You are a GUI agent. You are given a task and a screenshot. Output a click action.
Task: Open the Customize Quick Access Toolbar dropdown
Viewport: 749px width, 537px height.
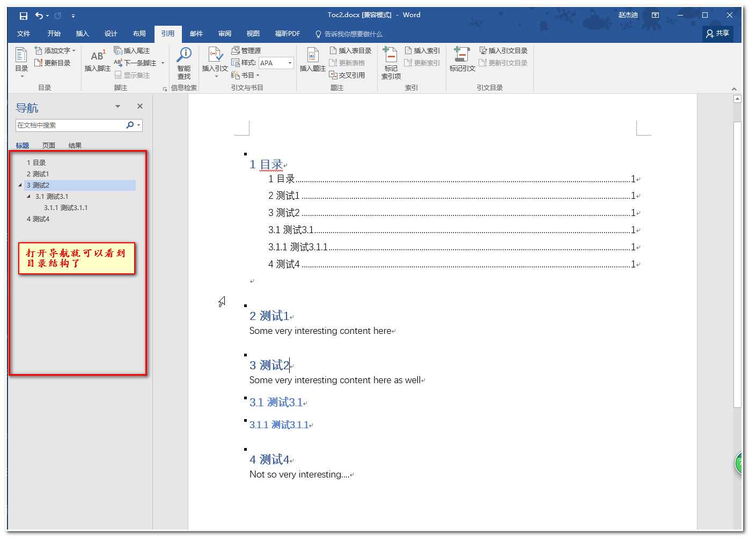tap(73, 16)
